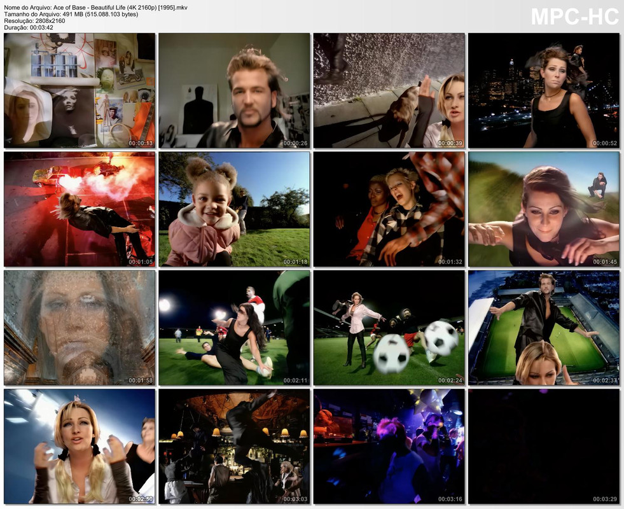Open the thumbnail timestamped 00:00:13
624x509 pixels.
click(80, 90)
